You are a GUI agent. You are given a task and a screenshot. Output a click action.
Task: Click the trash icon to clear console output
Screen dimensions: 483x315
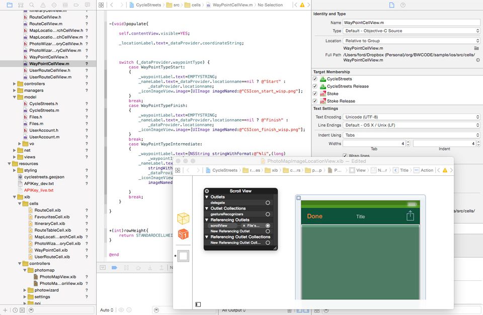coord(289,310)
